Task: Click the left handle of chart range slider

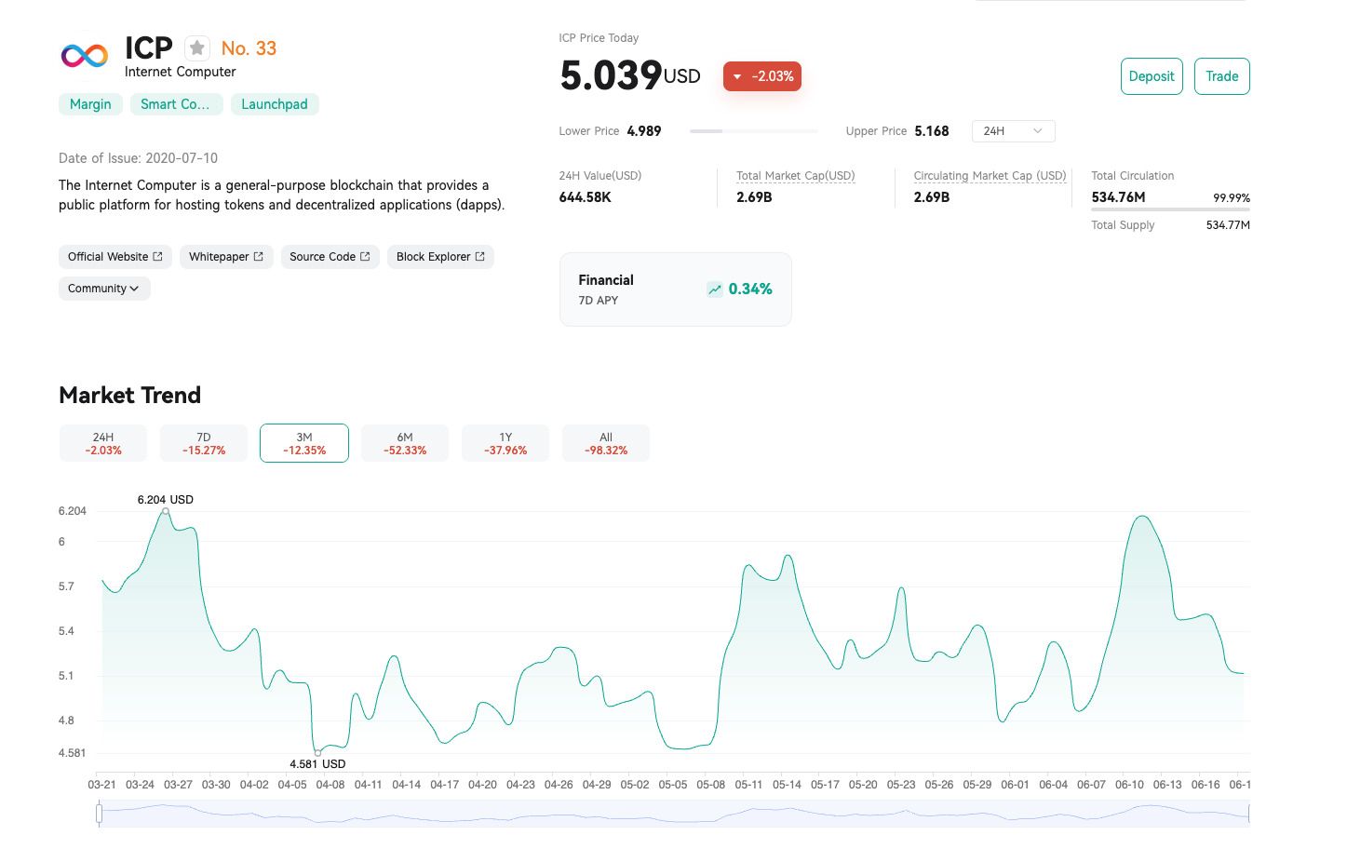Action: click(100, 814)
